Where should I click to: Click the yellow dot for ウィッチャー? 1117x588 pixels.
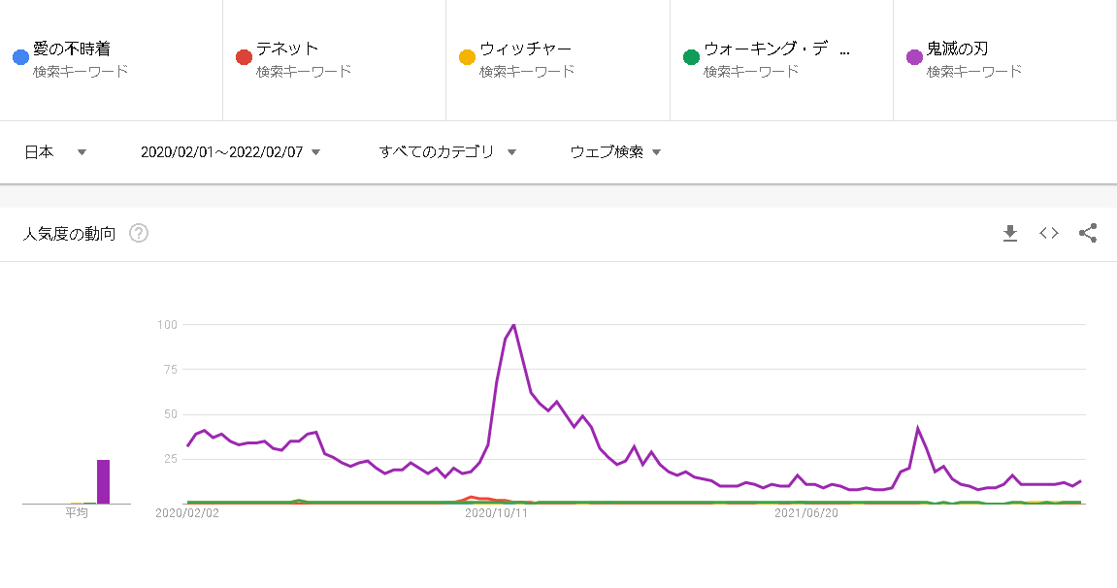tap(467, 57)
